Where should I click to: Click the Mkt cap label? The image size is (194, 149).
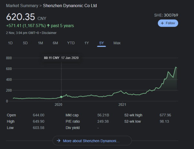(x=72, y=115)
